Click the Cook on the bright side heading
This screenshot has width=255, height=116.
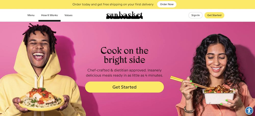tap(124, 55)
